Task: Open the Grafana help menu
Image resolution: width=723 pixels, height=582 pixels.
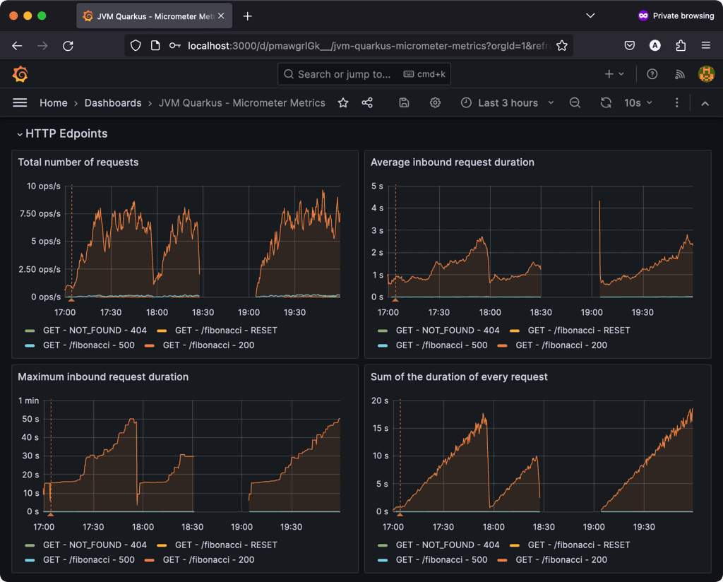Action: coord(652,73)
